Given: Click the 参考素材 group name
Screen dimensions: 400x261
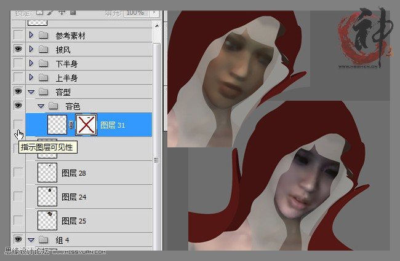Looking at the screenshot, I should [70, 36].
